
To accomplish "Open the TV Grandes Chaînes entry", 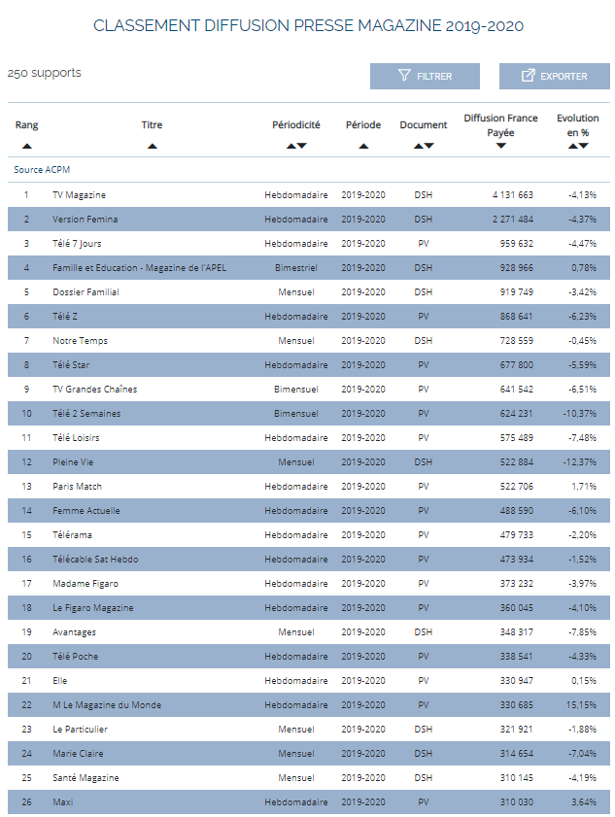I will tap(95, 390).
